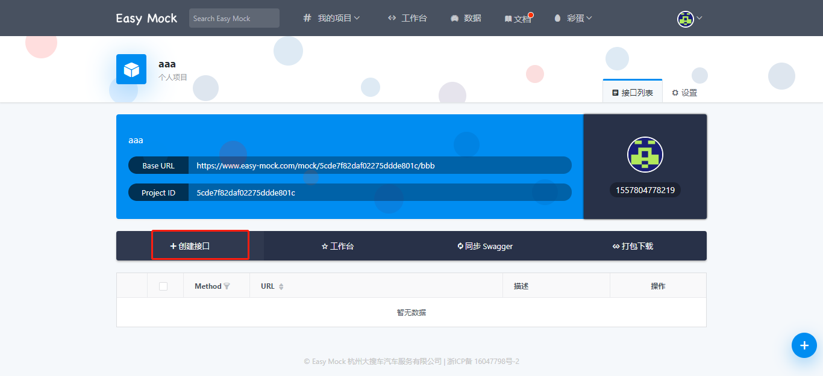Switch to the 设置 tab
The width and height of the screenshot is (823, 376).
coord(684,93)
